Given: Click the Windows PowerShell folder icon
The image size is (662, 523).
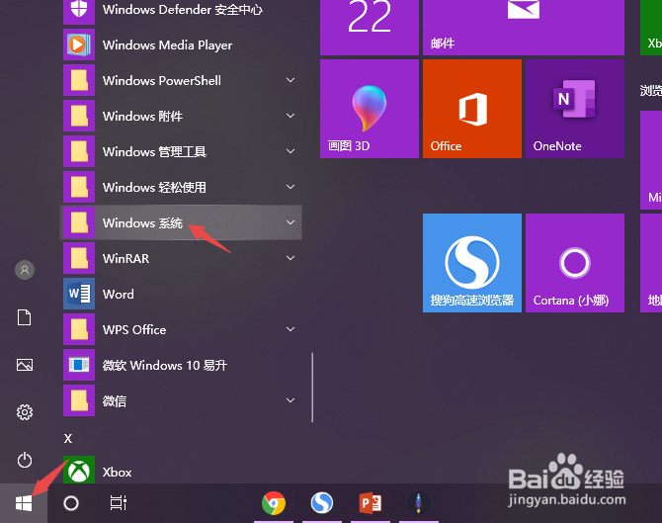Looking at the screenshot, I should [x=79, y=80].
